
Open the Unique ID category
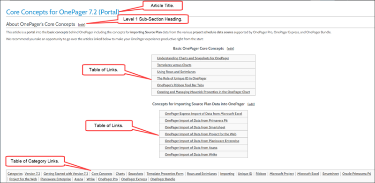click(x=245, y=174)
